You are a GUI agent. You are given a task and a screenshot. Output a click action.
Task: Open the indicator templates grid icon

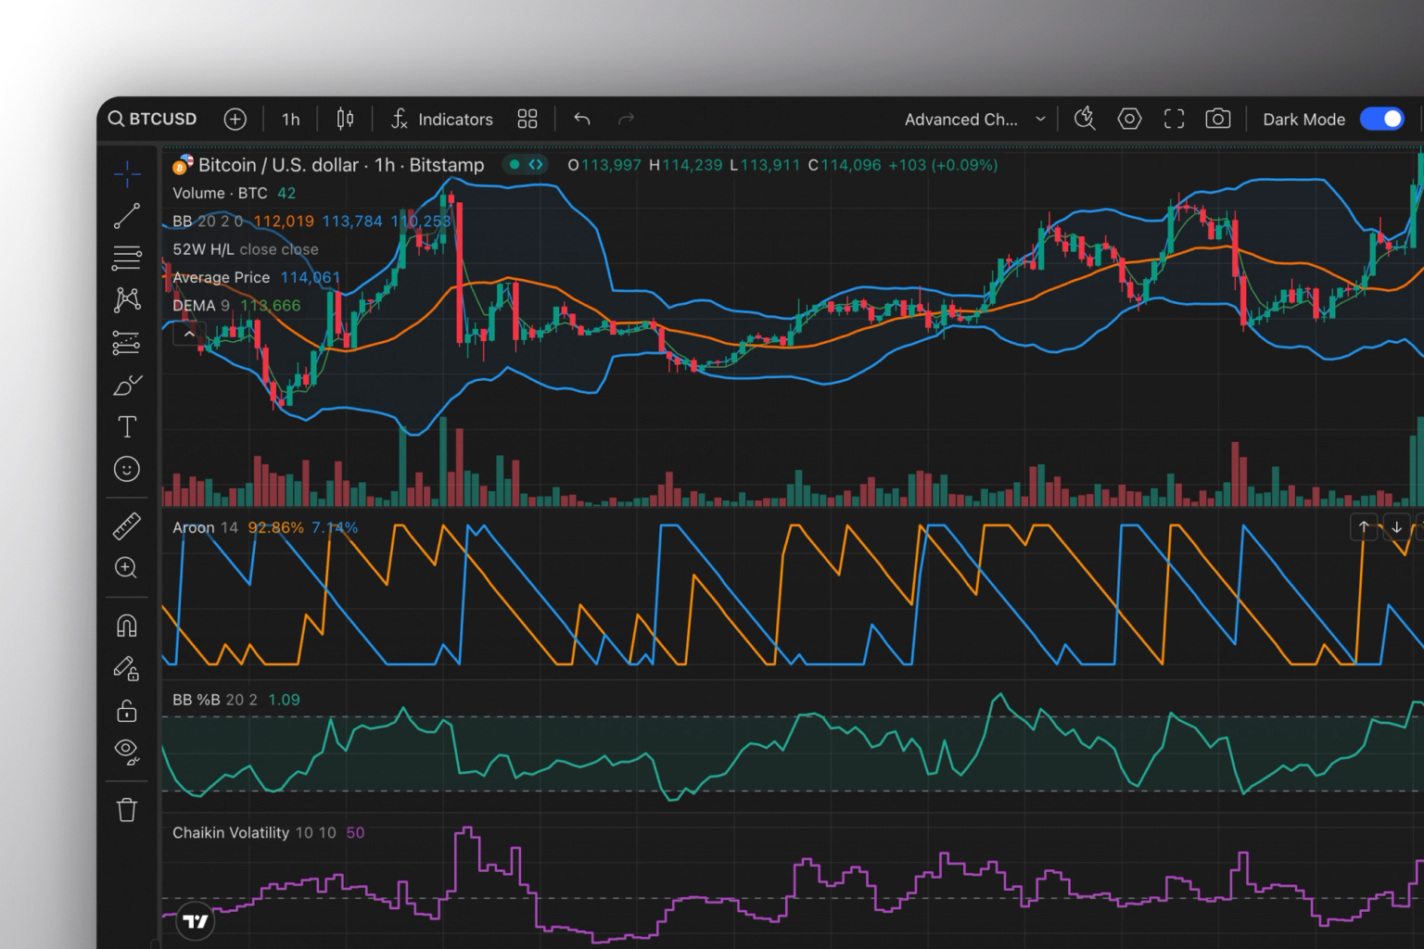coord(528,119)
